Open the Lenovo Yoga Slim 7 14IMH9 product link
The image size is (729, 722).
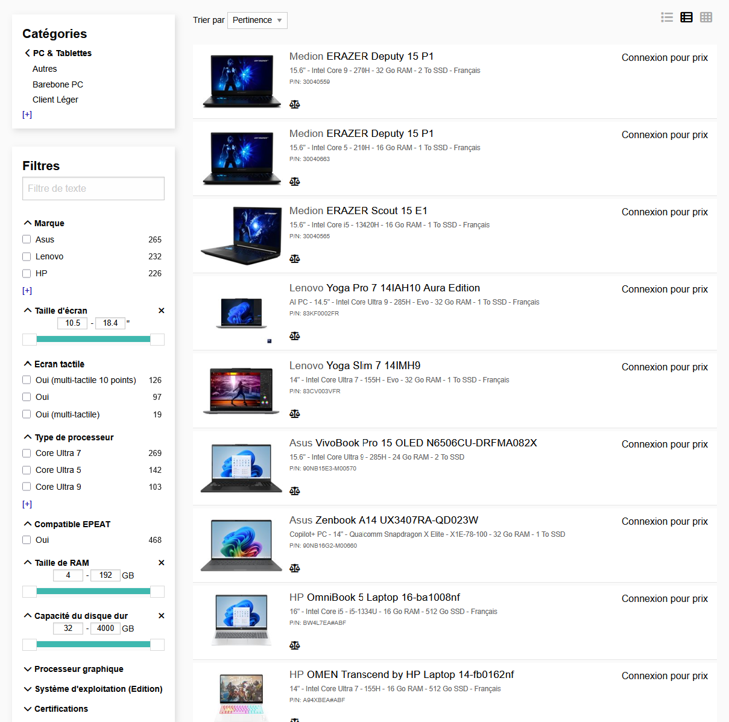(x=355, y=366)
